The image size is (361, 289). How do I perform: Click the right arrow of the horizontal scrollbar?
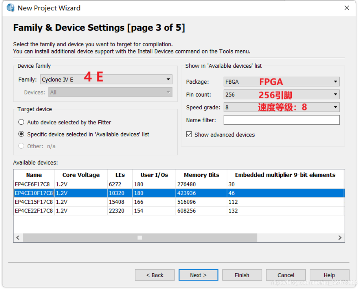(x=340, y=238)
